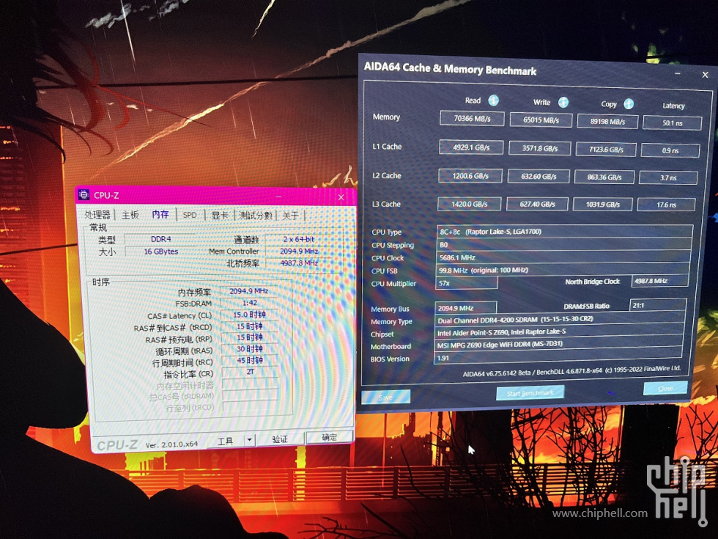Click the L3 Cache Read value 1420.0 GB/s
The image size is (718, 539).
pos(470,204)
